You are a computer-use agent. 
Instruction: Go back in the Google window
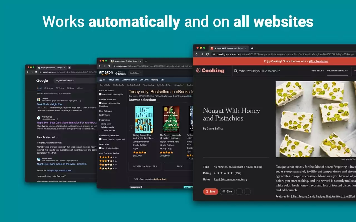click(28, 72)
